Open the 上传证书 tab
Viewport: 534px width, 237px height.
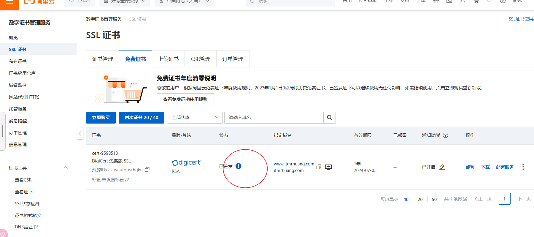(168, 59)
